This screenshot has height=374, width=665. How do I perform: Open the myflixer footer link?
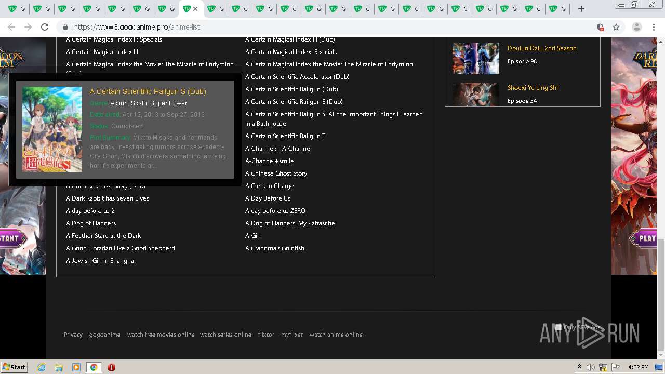pyautogui.click(x=292, y=335)
